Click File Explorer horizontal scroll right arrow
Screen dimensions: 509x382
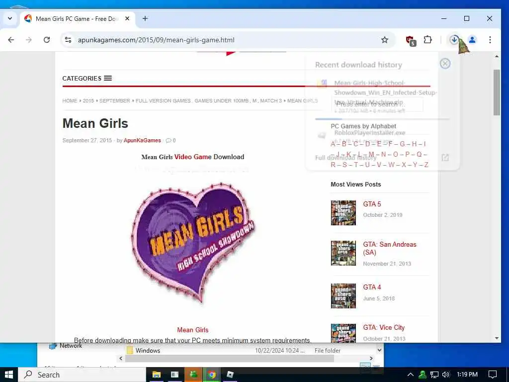click(371, 358)
